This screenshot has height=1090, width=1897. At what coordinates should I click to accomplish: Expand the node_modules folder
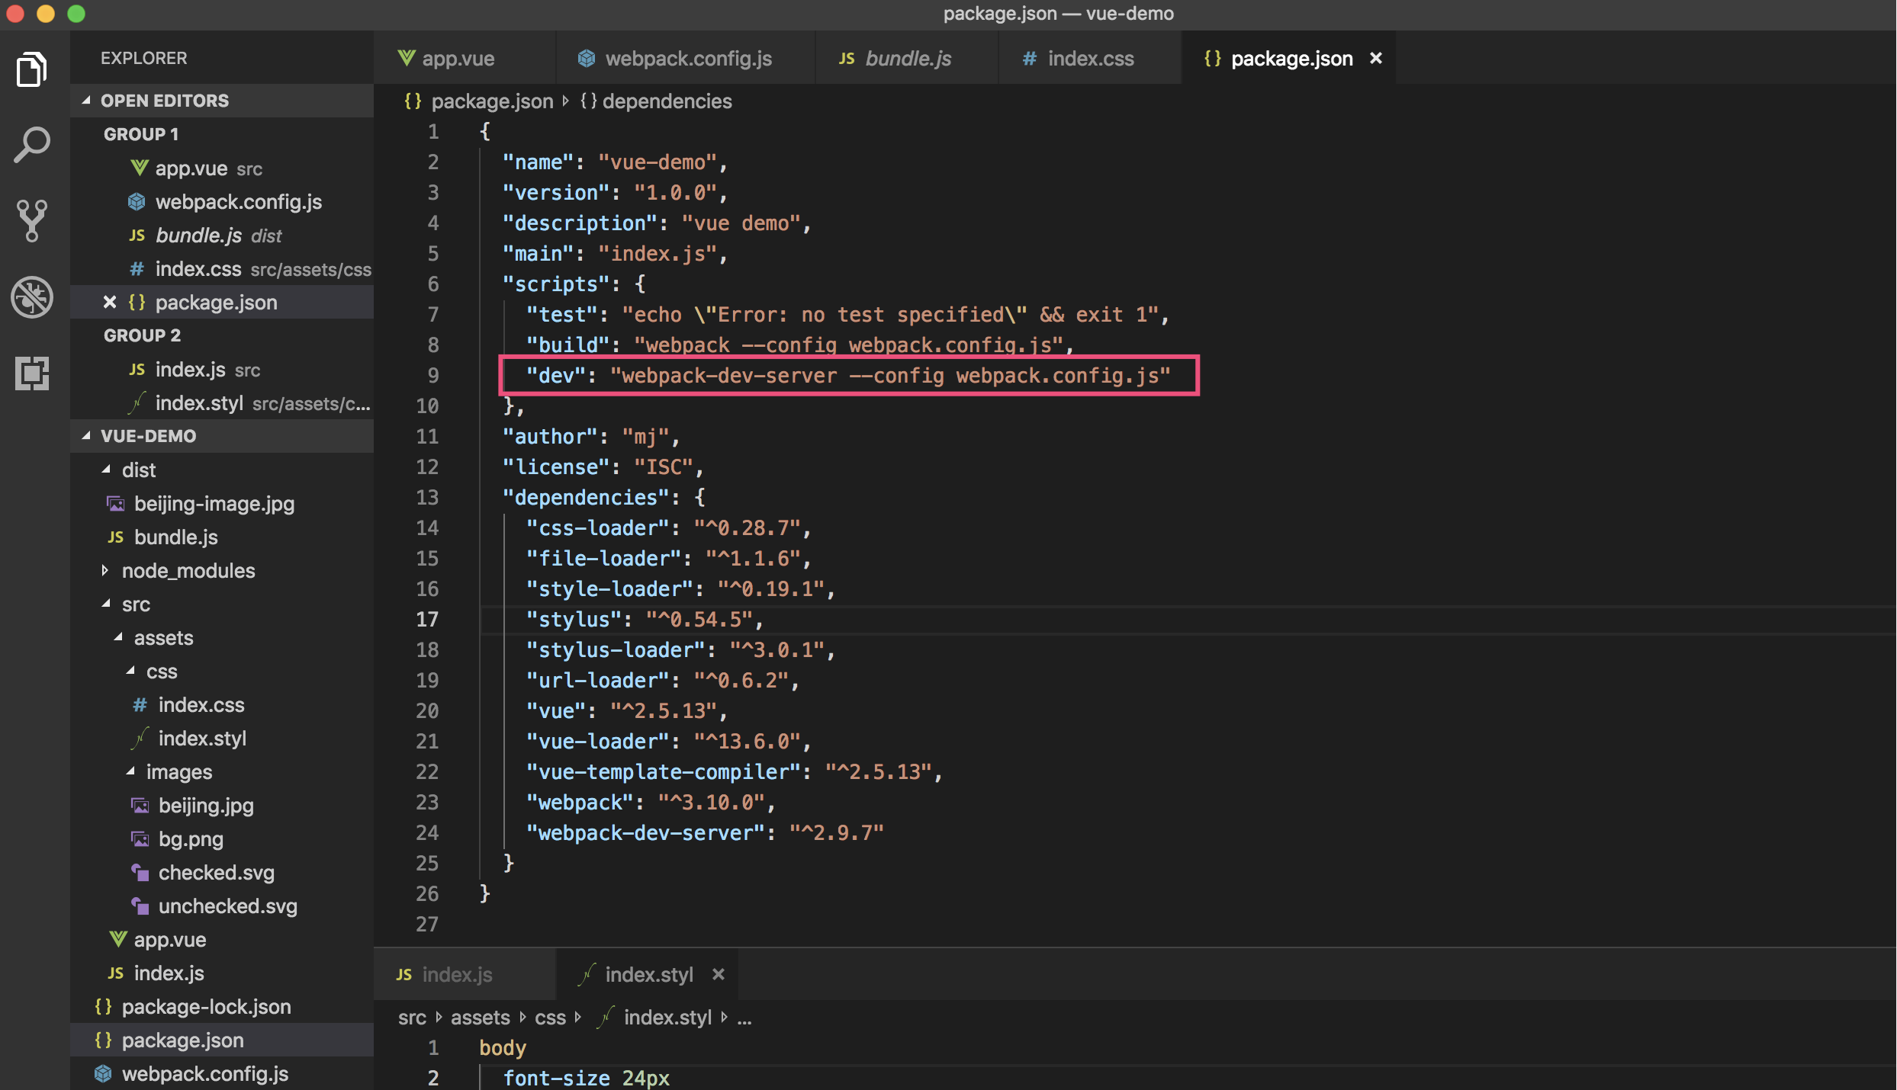[x=222, y=570]
